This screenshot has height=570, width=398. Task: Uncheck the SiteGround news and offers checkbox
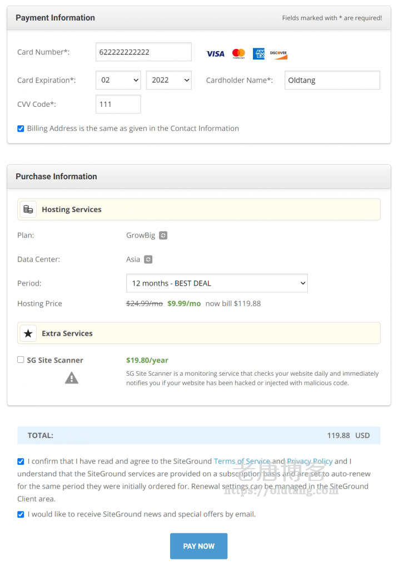tap(21, 514)
